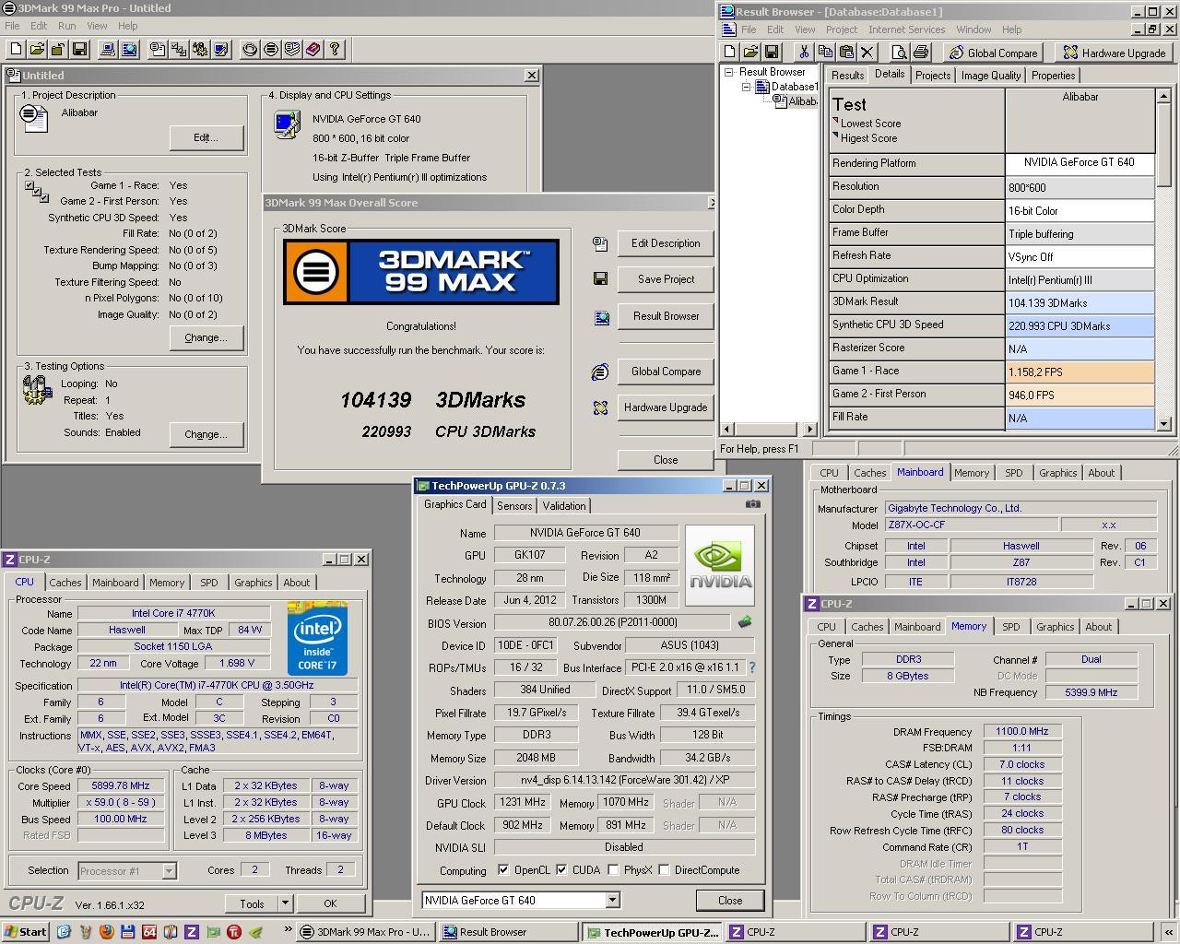Click the Change... button under Selected Tests

[x=206, y=337]
